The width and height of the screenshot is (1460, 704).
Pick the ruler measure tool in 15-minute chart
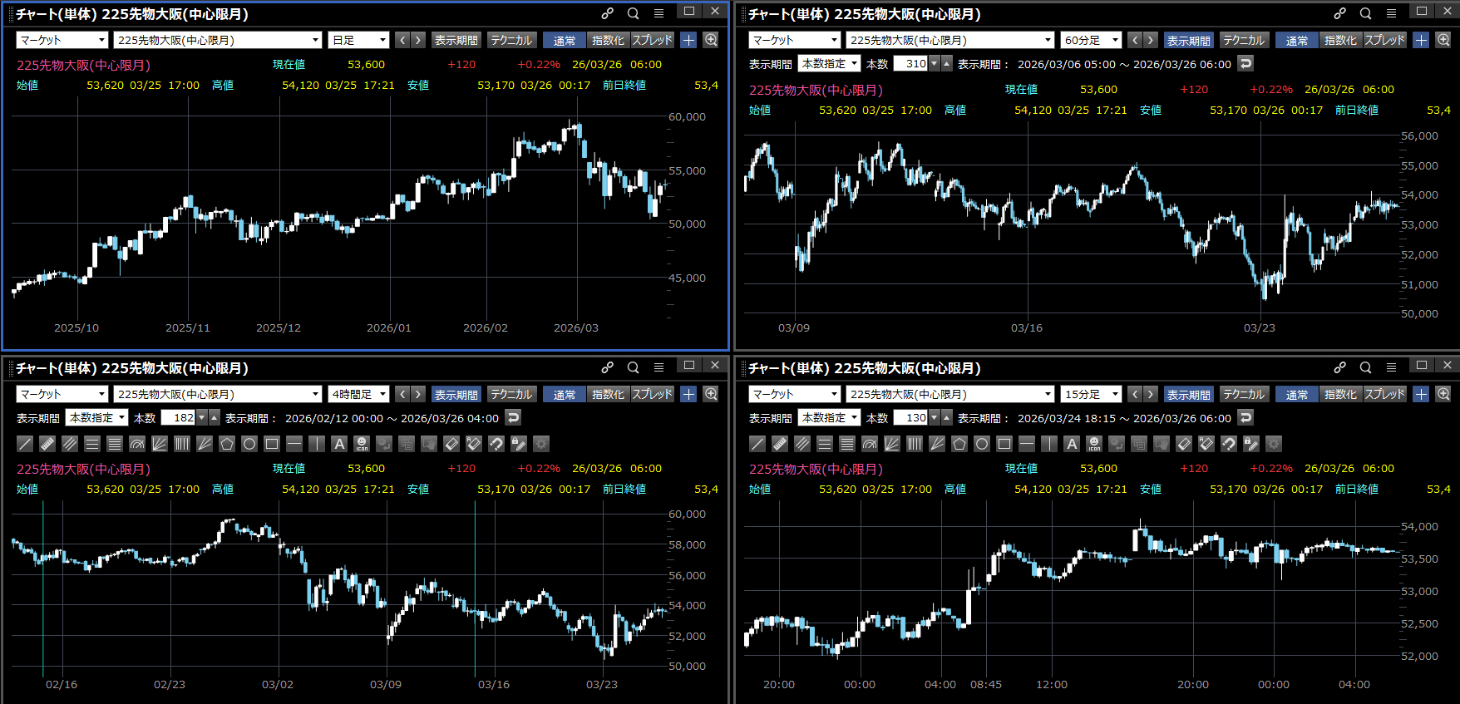[x=780, y=444]
